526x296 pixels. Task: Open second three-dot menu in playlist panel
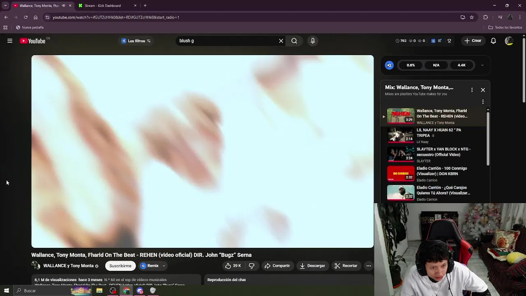(x=483, y=102)
